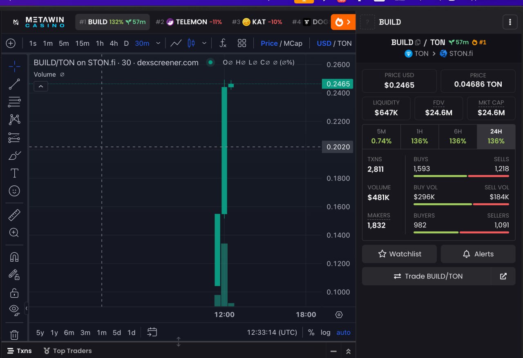This screenshot has width=523, height=358.
Task: Select the pattern drawing tool
Action: tap(14, 120)
